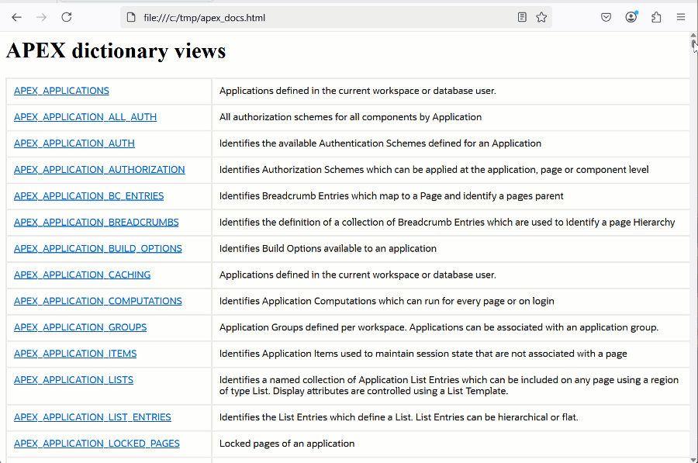
Task: Open the APEX_APPLICATIONS link
Action: (x=61, y=91)
